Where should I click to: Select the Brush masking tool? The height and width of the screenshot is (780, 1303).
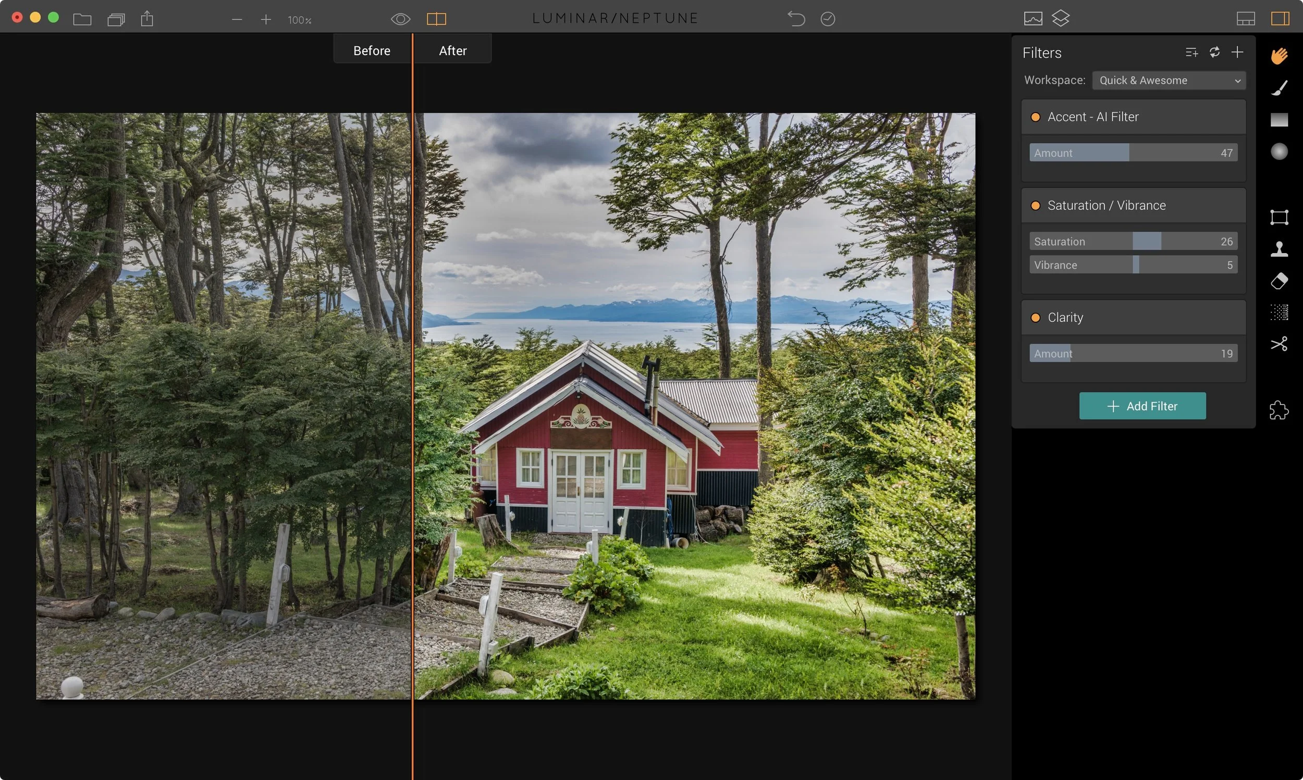pyautogui.click(x=1280, y=87)
